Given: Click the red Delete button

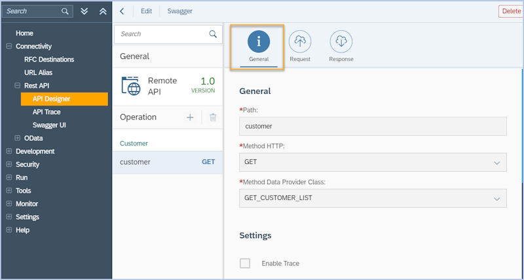Looking at the screenshot, I should (x=510, y=11).
